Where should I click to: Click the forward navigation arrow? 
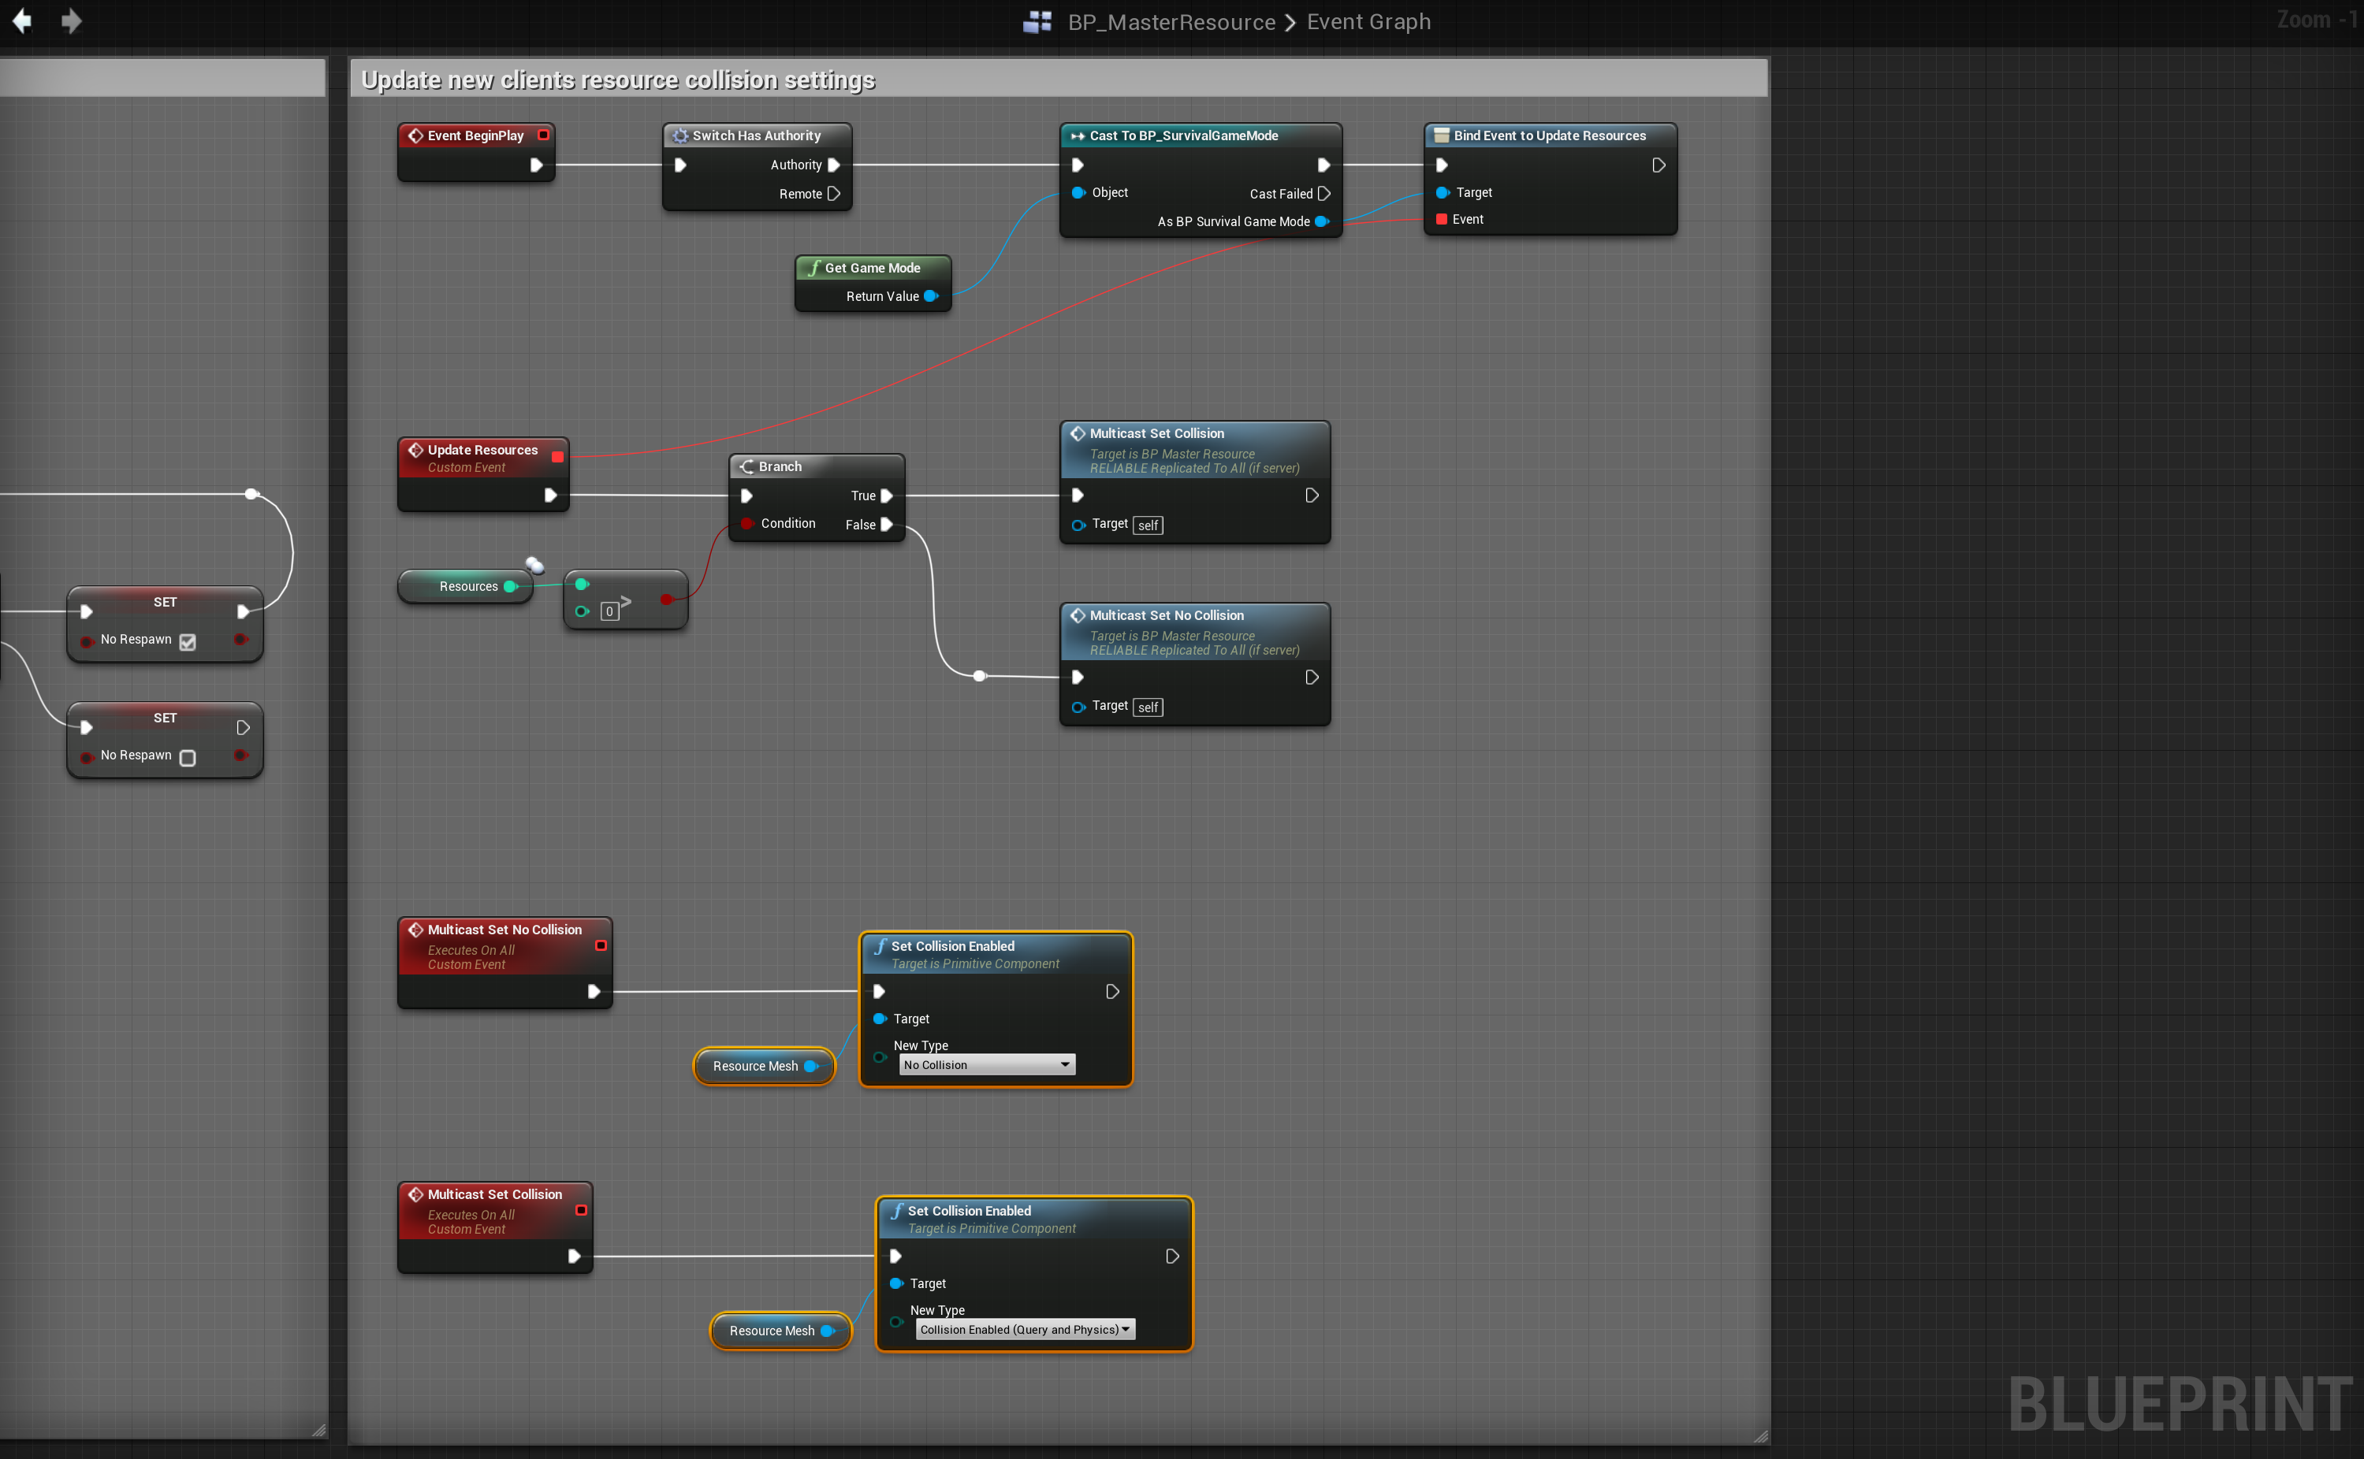click(x=72, y=20)
